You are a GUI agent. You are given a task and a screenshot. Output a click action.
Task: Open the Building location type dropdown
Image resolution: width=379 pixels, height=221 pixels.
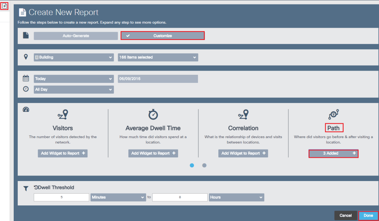point(74,57)
